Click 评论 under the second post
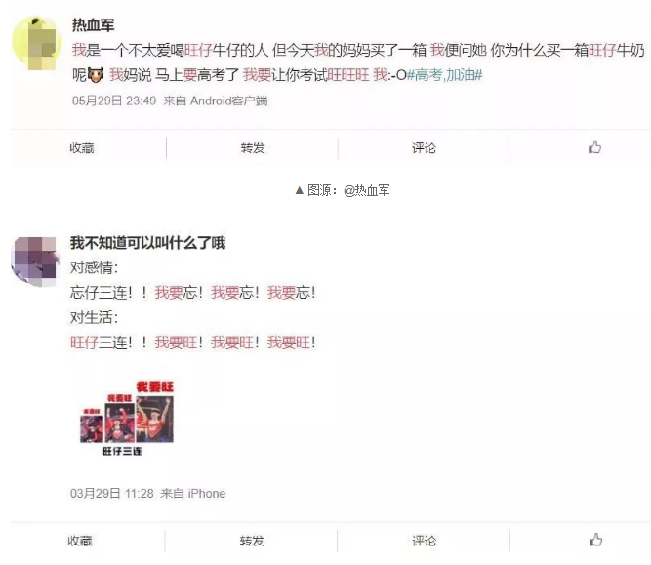651x565 pixels. [x=424, y=541]
